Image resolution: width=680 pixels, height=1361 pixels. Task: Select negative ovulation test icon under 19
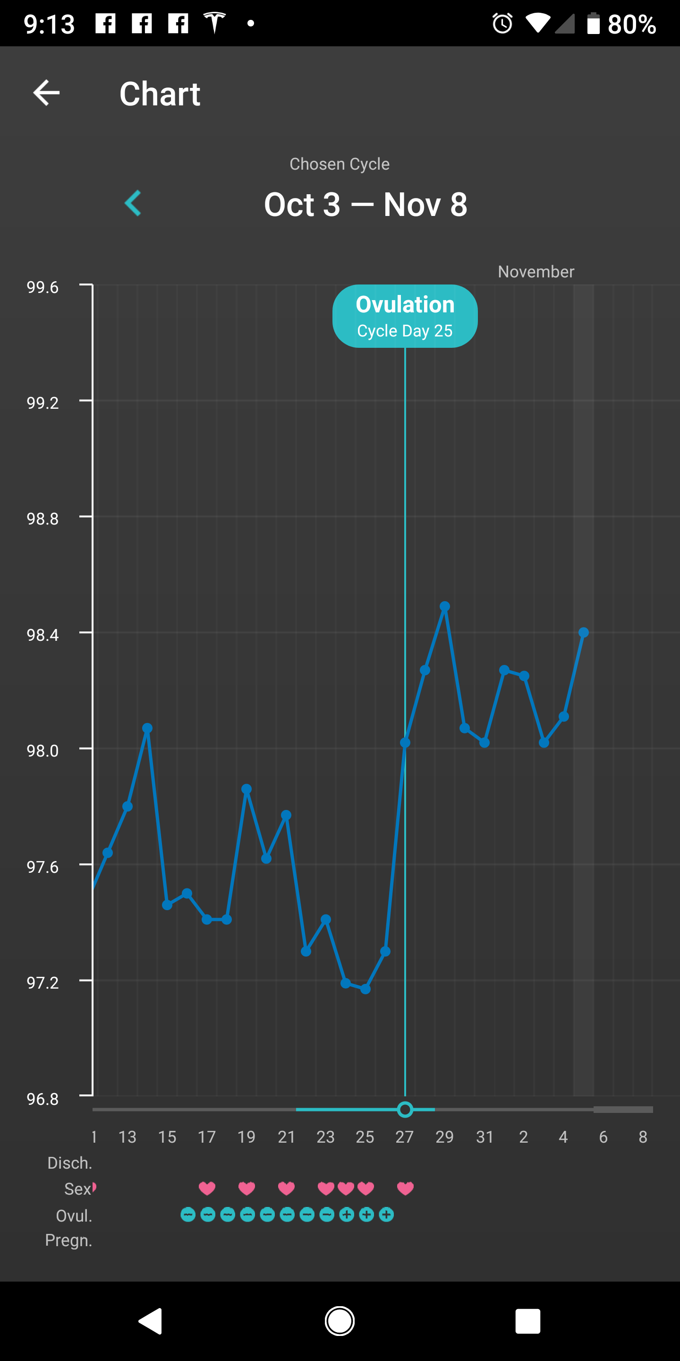point(247,1215)
